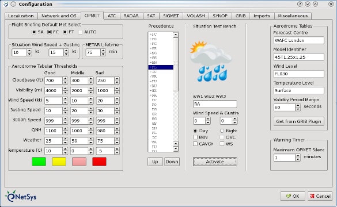Viewport: 337px width, 207px height.
Task: Increase Temperature Good threshold
Action: (x=65, y=149)
